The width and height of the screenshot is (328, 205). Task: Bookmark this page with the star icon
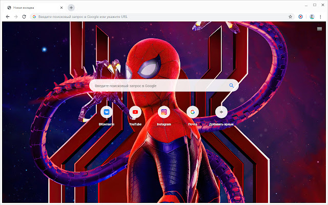[290, 17]
